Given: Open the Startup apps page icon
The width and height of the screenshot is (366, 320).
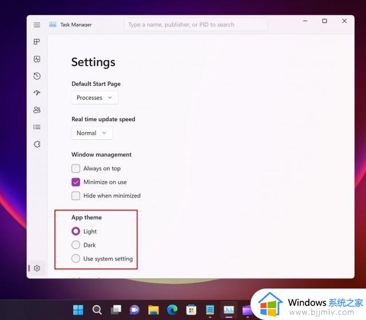Looking at the screenshot, I should pyautogui.click(x=37, y=93).
